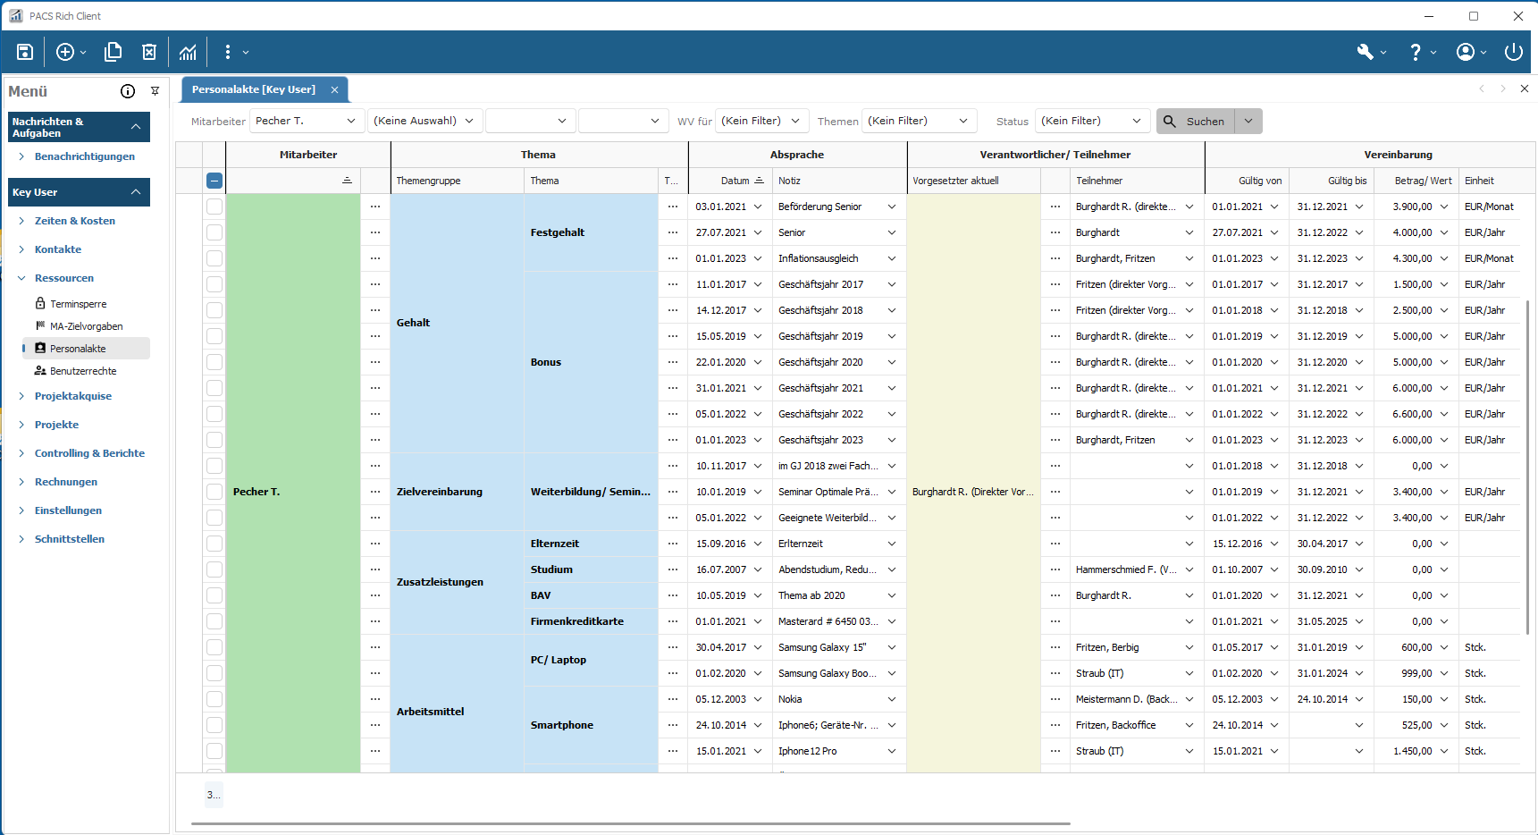Screen dimensions: 1538x835
Task: Open the wrench tools menu icon
Action: (x=1366, y=52)
